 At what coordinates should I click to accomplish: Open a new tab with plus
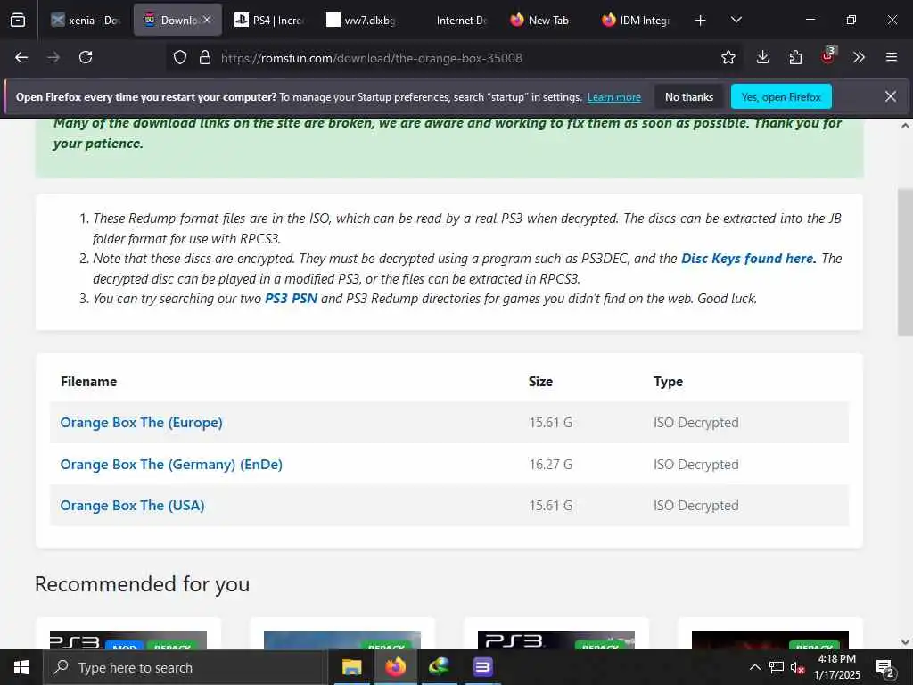tap(701, 21)
